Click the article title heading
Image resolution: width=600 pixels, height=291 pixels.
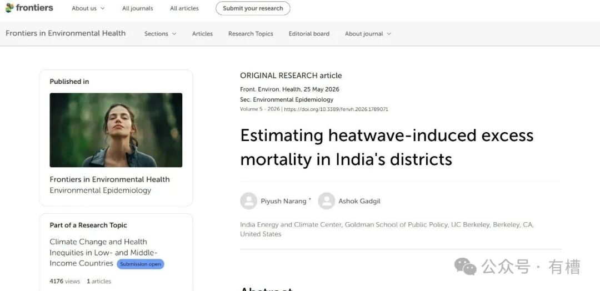(x=387, y=147)
